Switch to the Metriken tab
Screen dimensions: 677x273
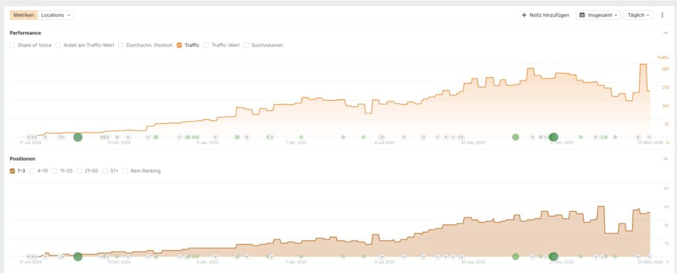[23, 15]
